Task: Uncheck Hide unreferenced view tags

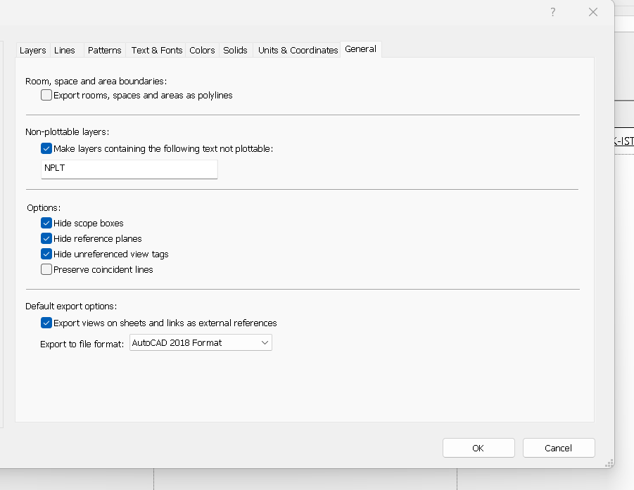Action: click(46, 254)
